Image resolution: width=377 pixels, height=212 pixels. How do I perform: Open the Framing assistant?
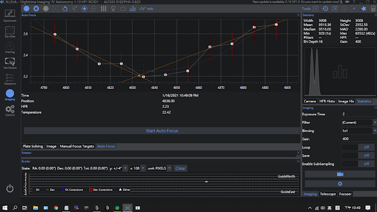click(x=10, y=48)
